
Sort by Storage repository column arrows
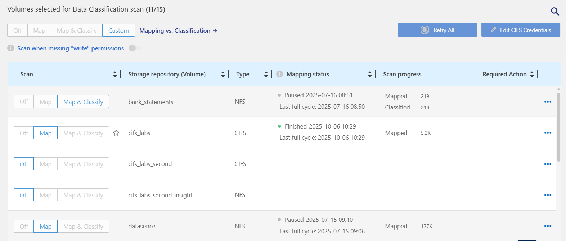point(223,74)
